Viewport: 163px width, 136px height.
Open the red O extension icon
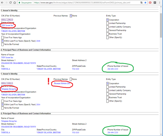150,3
